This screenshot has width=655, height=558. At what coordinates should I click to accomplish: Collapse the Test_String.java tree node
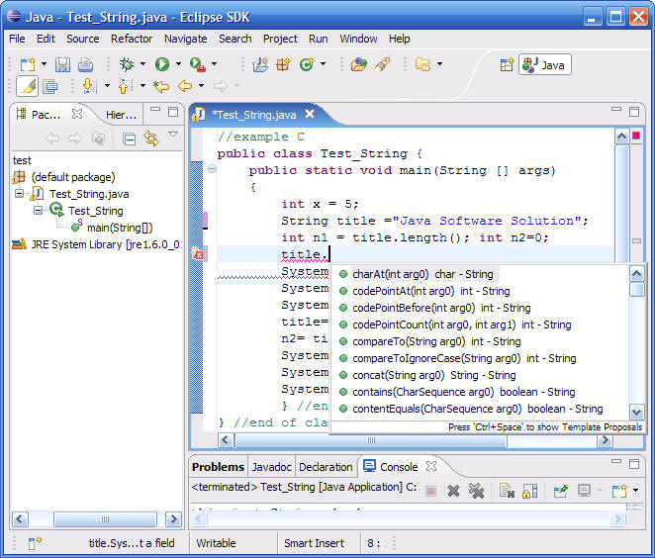click(x=21, y=194)
